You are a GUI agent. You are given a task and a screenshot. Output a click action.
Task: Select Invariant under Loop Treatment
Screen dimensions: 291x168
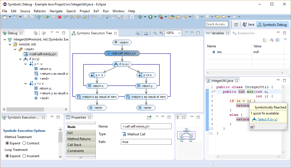click(24, 156)
